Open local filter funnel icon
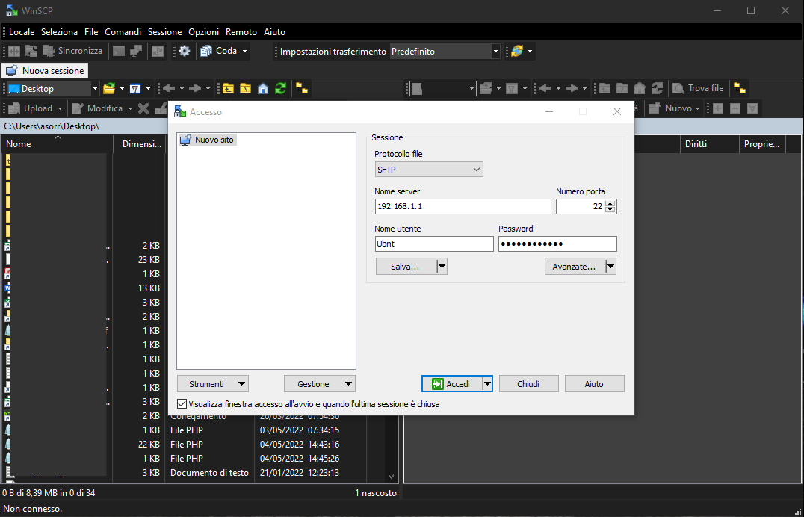 pos(135,89)
